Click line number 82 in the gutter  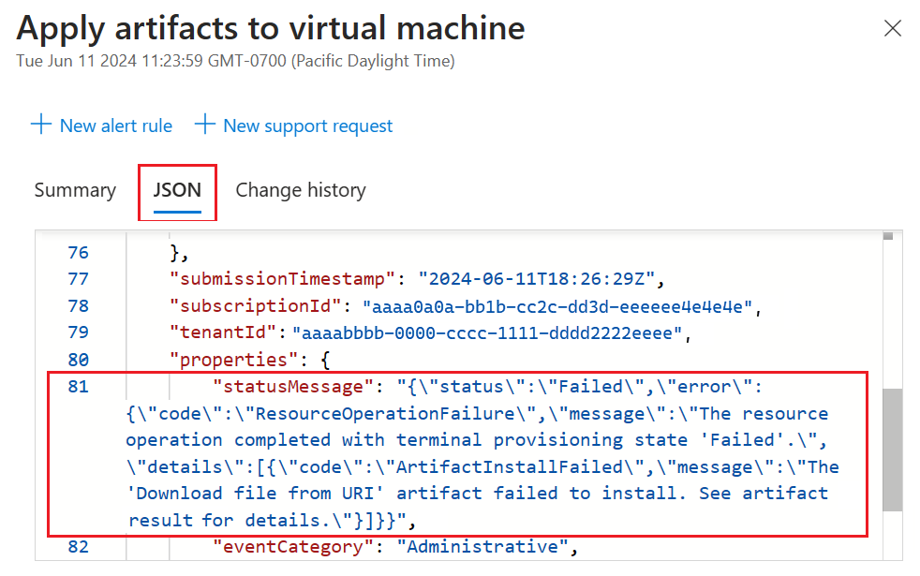[79, 547]
